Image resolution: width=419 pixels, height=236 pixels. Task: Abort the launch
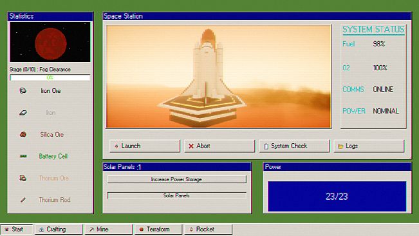click(x=219, y=146)
